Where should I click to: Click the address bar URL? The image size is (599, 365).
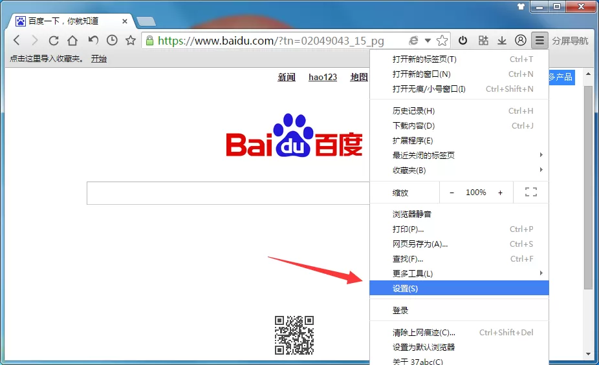271,41
